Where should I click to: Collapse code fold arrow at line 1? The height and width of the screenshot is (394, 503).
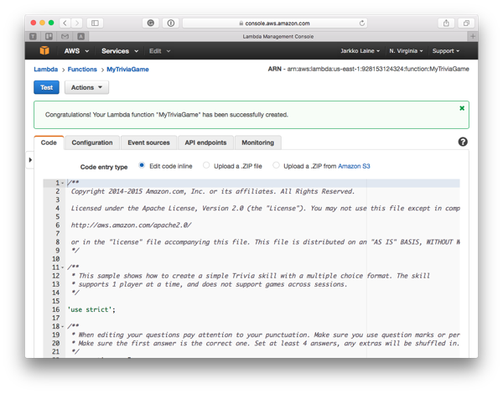pyautogui.click(x=63, y=184)
